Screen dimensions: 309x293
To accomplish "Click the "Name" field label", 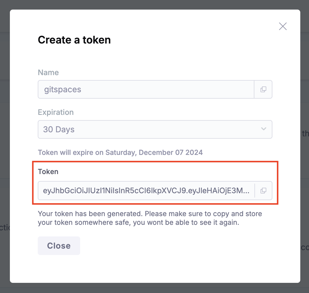I will (48, 73).
